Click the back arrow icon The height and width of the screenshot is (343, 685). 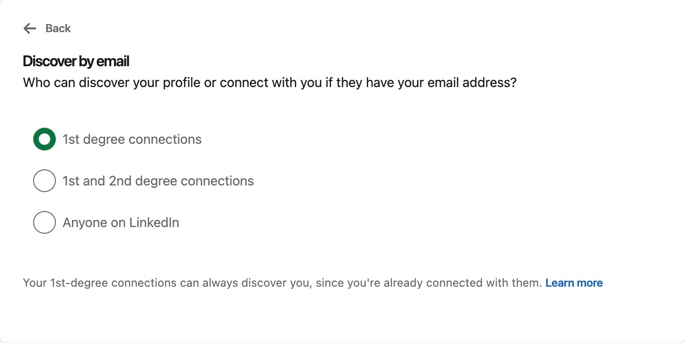click(30, 28)
